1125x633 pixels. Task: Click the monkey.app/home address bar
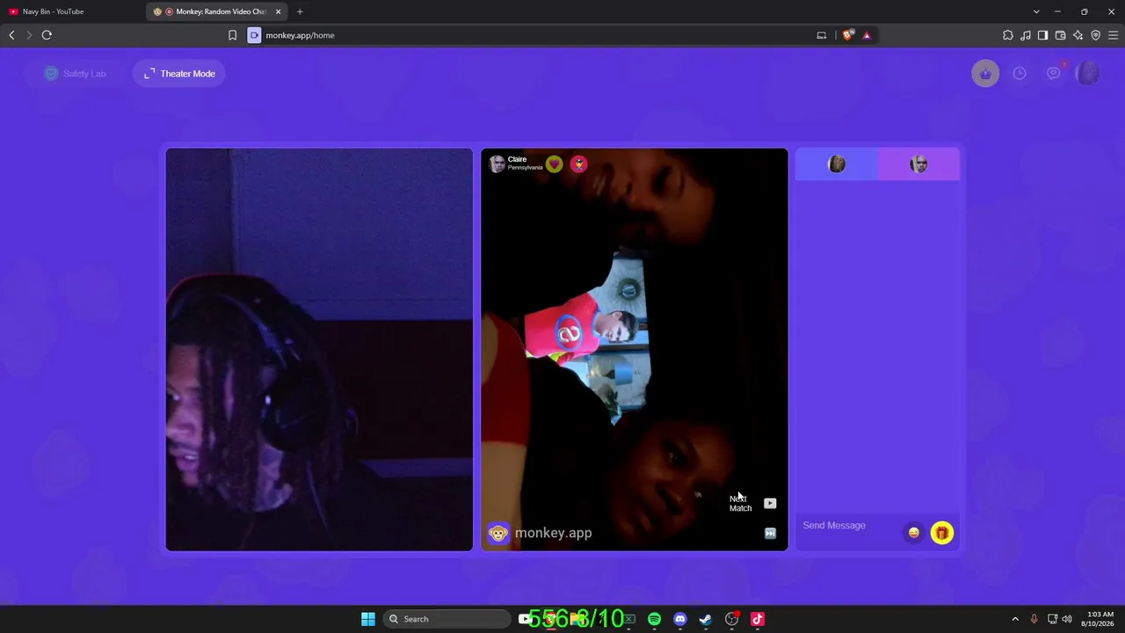pyautogui.click(x=300, y=35)
